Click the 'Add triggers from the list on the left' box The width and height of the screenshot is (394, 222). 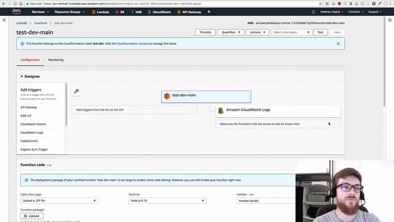pos(134,110)
